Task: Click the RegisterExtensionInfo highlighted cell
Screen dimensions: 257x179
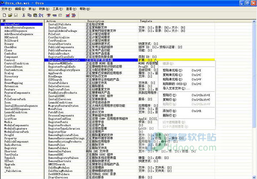Action: 64,60
